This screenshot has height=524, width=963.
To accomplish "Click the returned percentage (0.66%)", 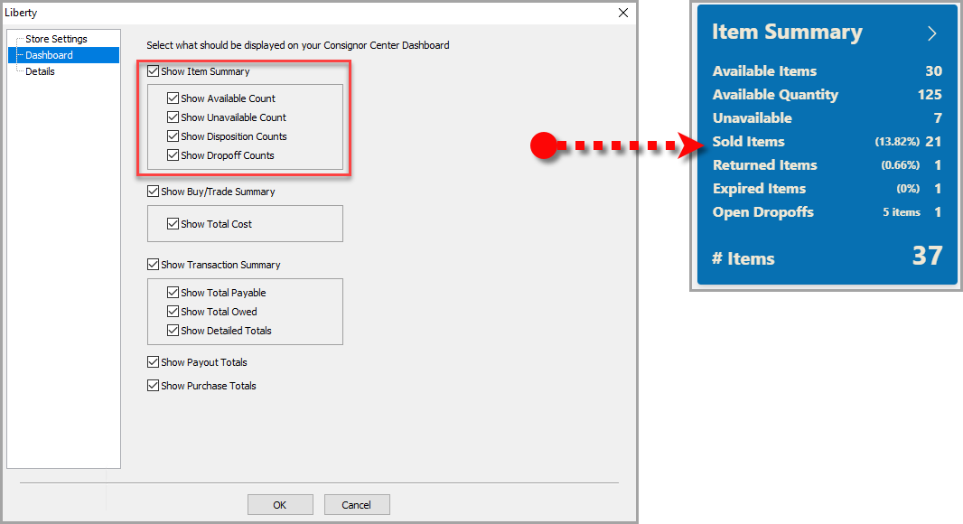I will click(901, 165).
